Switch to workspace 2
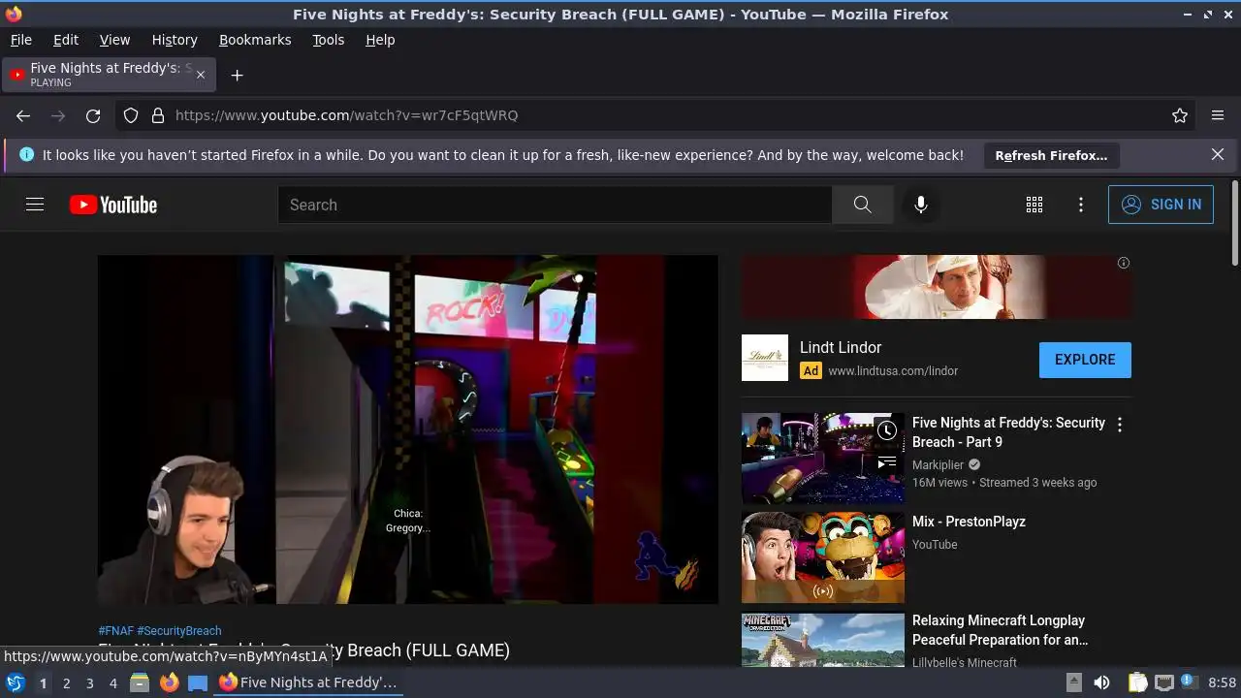Viewport: 1241px width, 698px height. pyautogui.click(x=66, y=683)
